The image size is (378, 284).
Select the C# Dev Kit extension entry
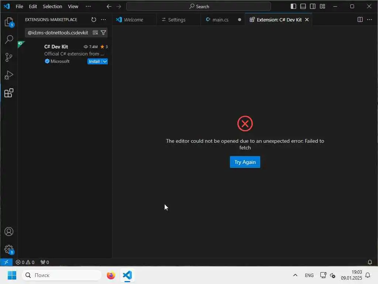pyautogui.click(x=65, y=54)
